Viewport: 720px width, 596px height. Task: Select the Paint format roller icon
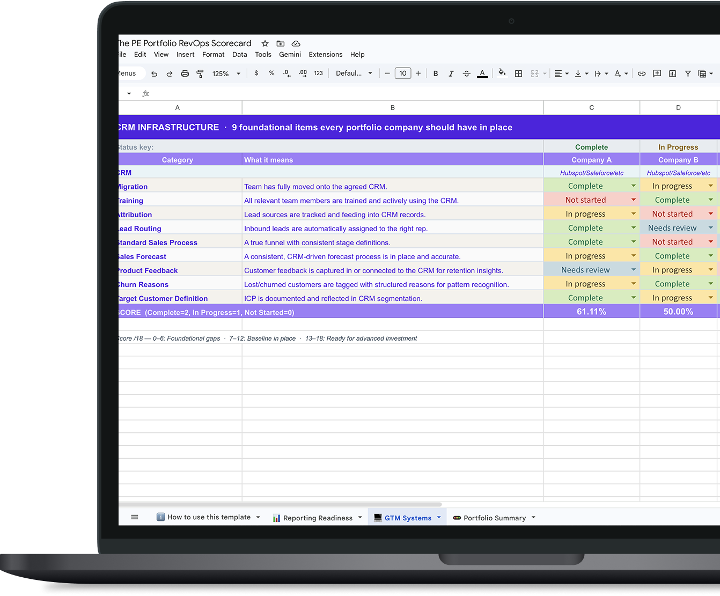[200, 73]
